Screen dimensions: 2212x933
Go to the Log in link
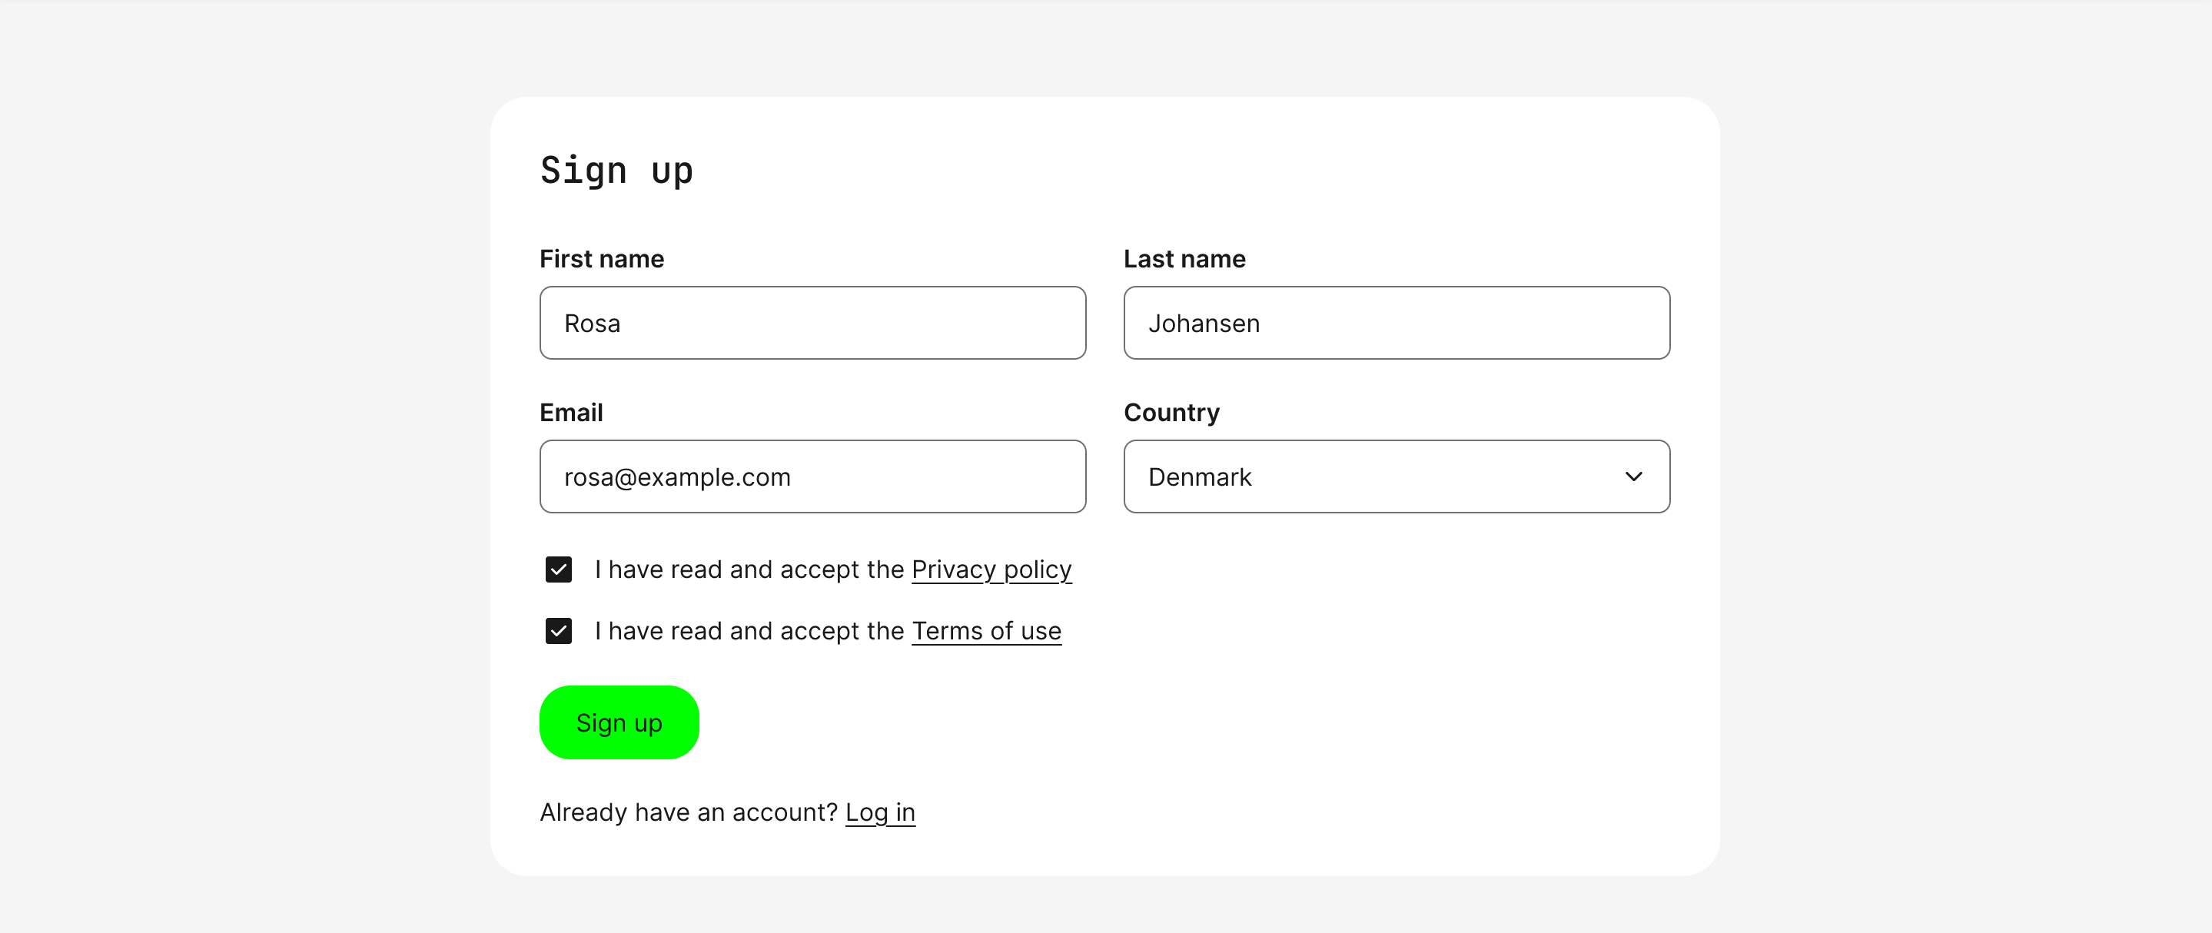point(879,812)
